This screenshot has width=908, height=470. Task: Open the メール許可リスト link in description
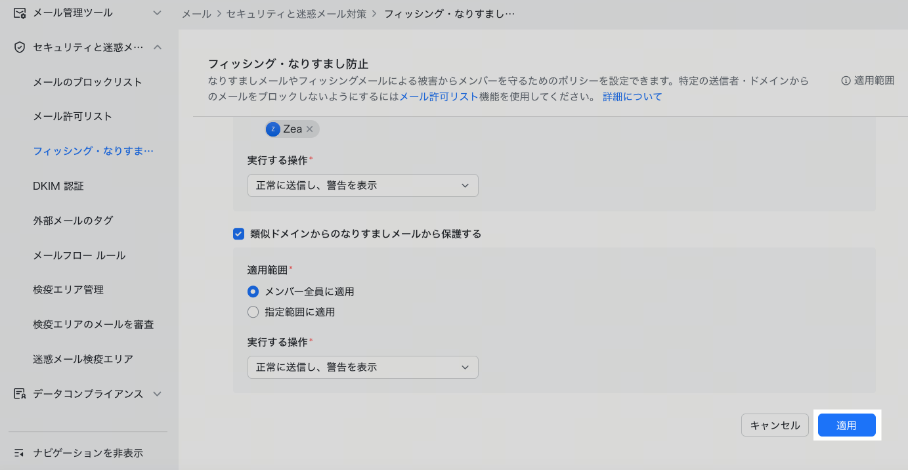pos(439,97)
